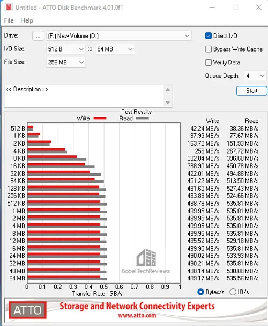Click the Read value 267.72 MB/s
The image size is (268, 326).
click(242, 151)
